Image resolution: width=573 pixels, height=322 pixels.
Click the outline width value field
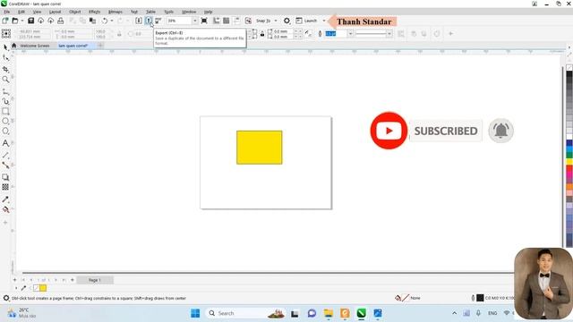336,34
